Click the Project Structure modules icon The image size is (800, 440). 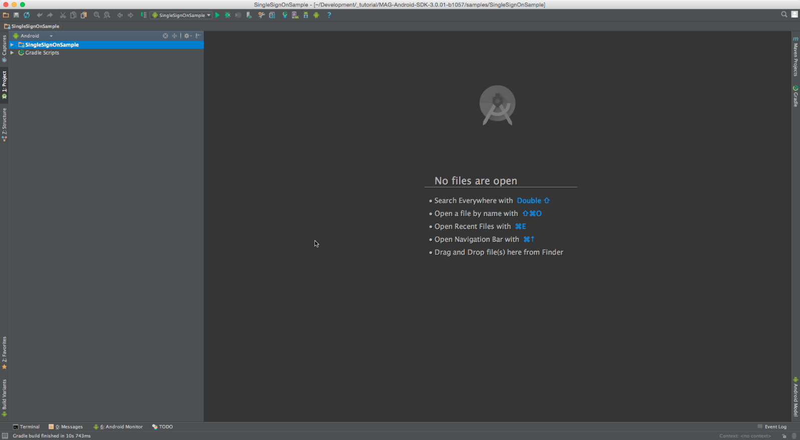pos(272,15)
